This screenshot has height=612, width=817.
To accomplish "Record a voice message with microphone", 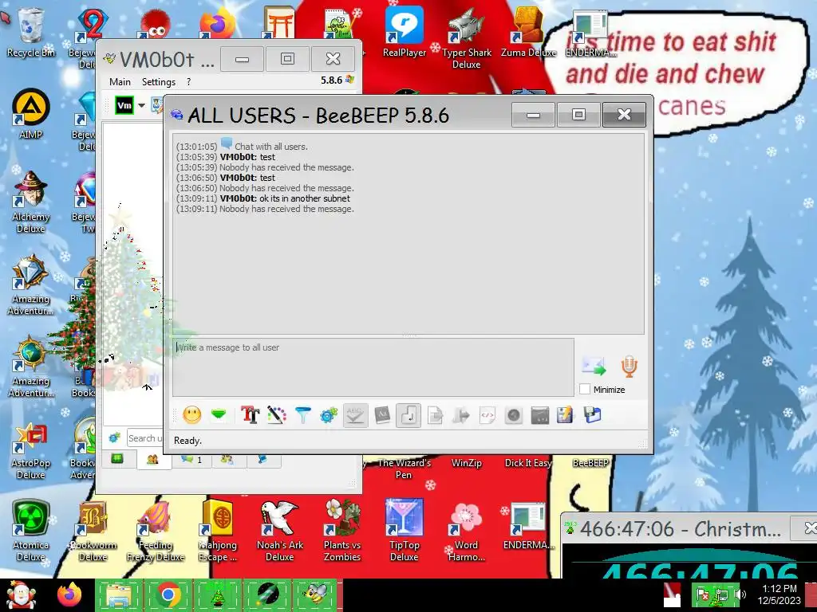I will point(630,366).
